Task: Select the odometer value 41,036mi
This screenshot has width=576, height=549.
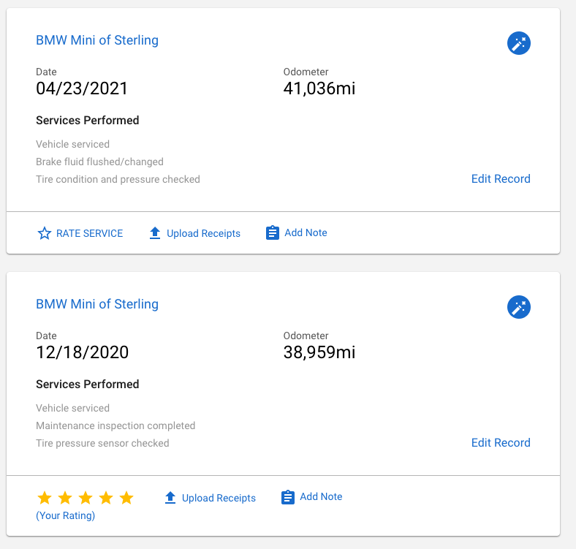Action: [319, 88]
